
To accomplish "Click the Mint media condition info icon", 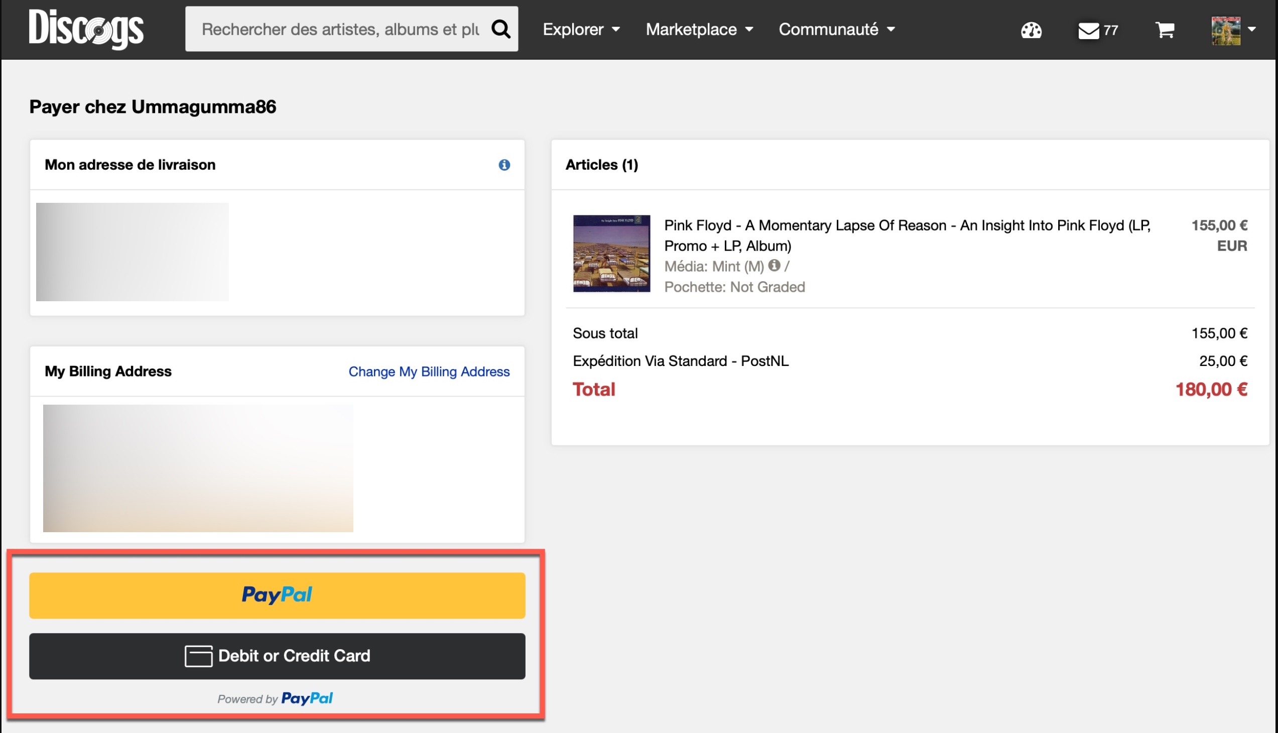I will 774,265.
